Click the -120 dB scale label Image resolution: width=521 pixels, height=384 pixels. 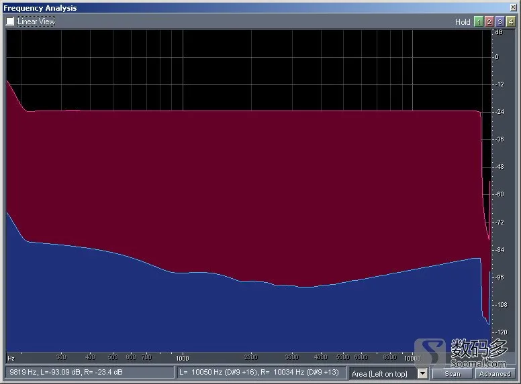tap(501, 332)
